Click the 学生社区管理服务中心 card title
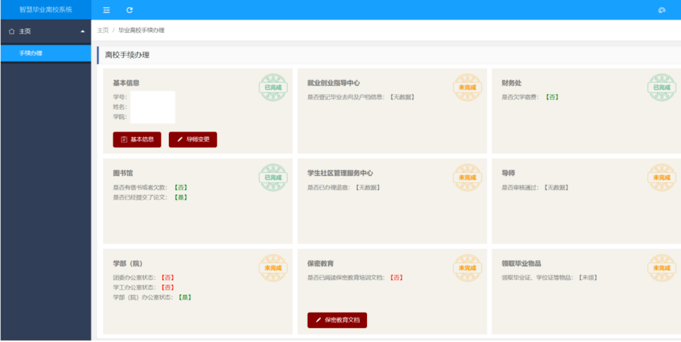 click(x=340, y=173)
